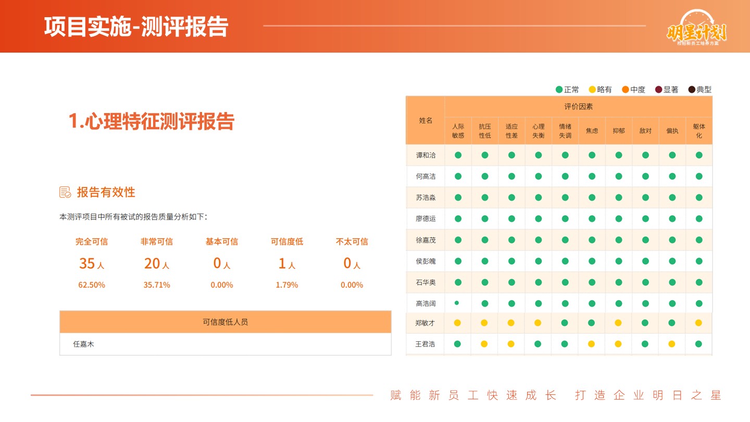
Task: Select the 抗压性低 column header
Action: 485,131
